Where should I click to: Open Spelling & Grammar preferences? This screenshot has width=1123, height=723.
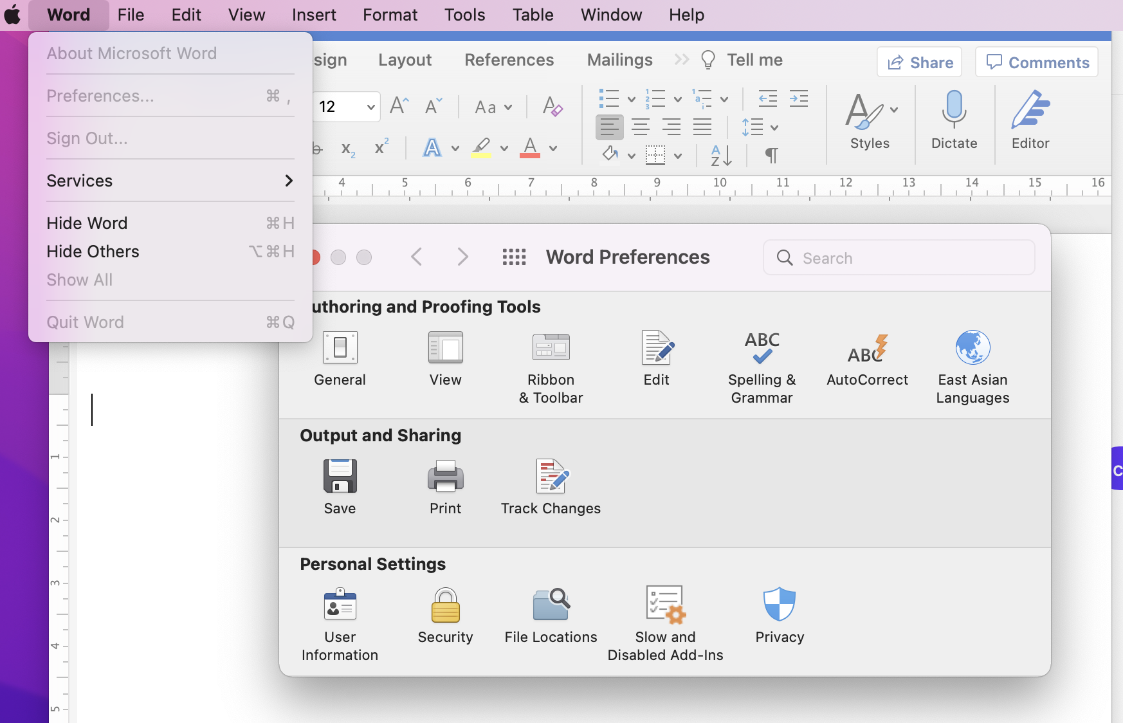point(762,369)
